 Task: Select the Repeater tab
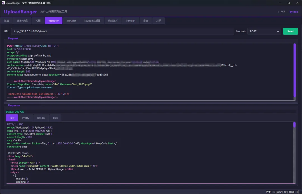(x=53, y=21)
